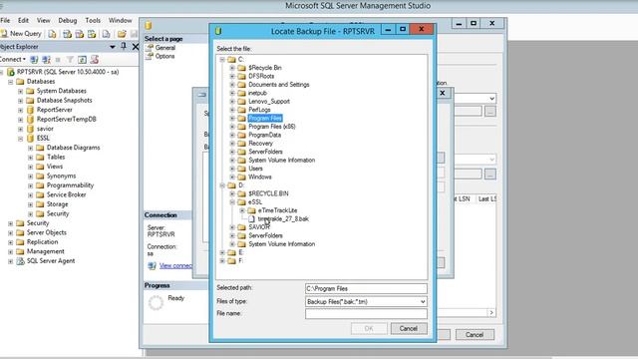
Task: Click the RPTSRVR server node icon
Action: pos(11,72)
